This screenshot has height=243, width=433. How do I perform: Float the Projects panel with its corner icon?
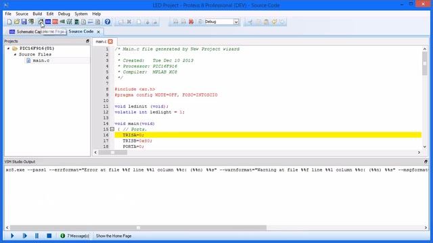click(87, 41)
